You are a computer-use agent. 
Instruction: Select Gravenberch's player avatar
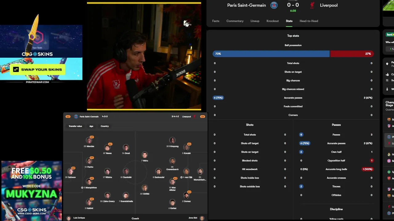[172, 161]
